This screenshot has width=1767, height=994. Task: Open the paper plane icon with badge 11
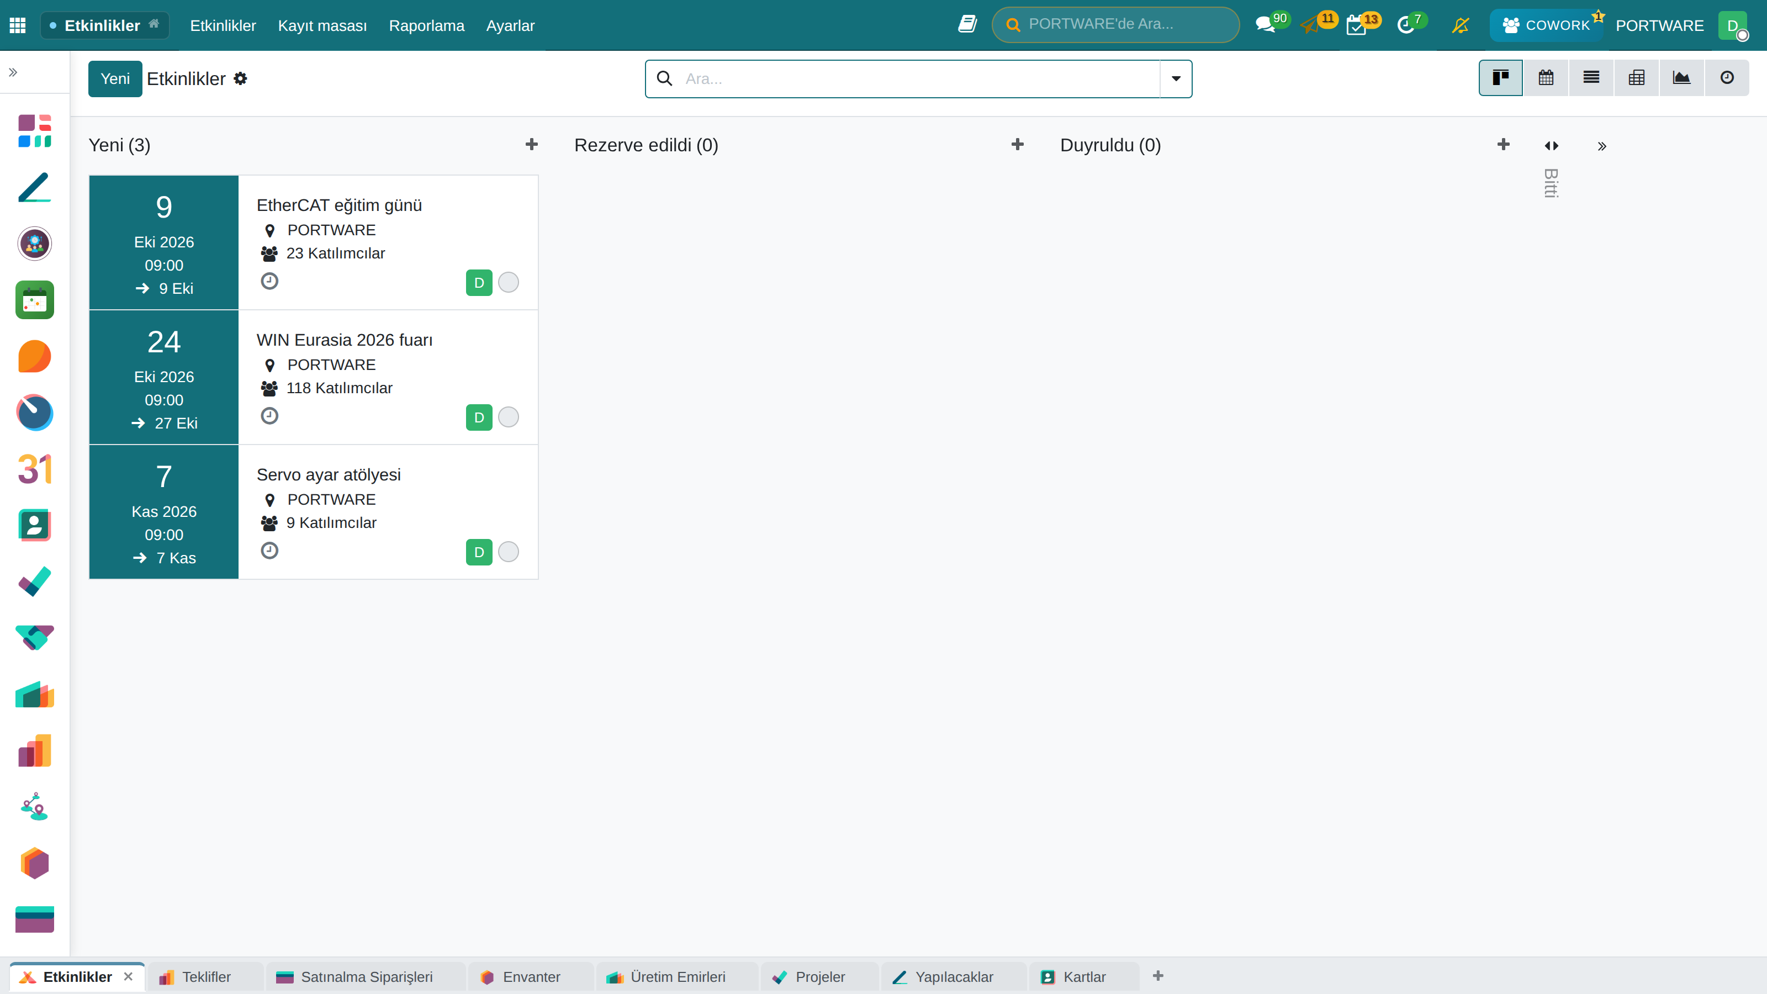[1309, 25]
